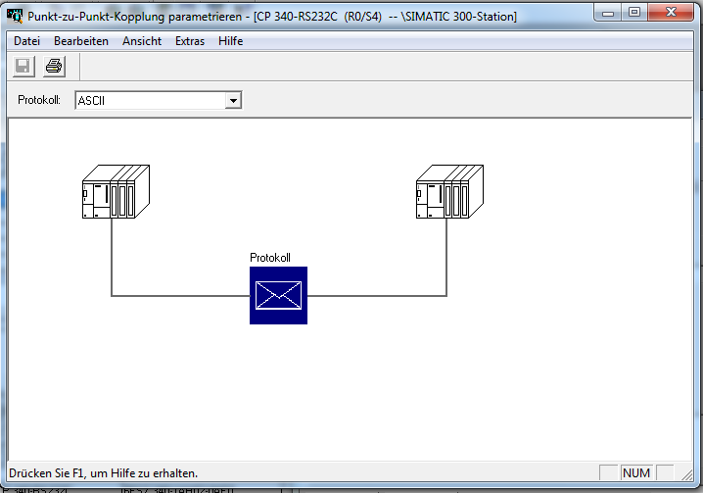703x493 pixels.
Task: Click the F1 help hint in the status bar
Action: coord(104,472)
